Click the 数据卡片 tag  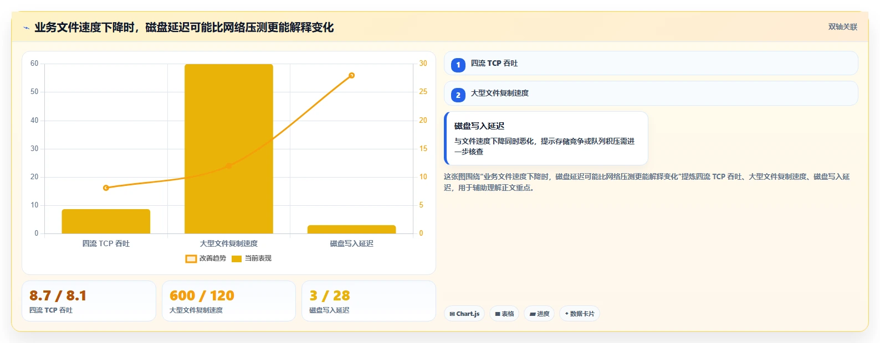[580, 314]
